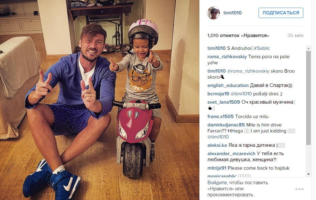Image resolution: width=316 pixels, height=200 pixels.
Task: Open english_education commenter profile
Action: pos(228,85)
